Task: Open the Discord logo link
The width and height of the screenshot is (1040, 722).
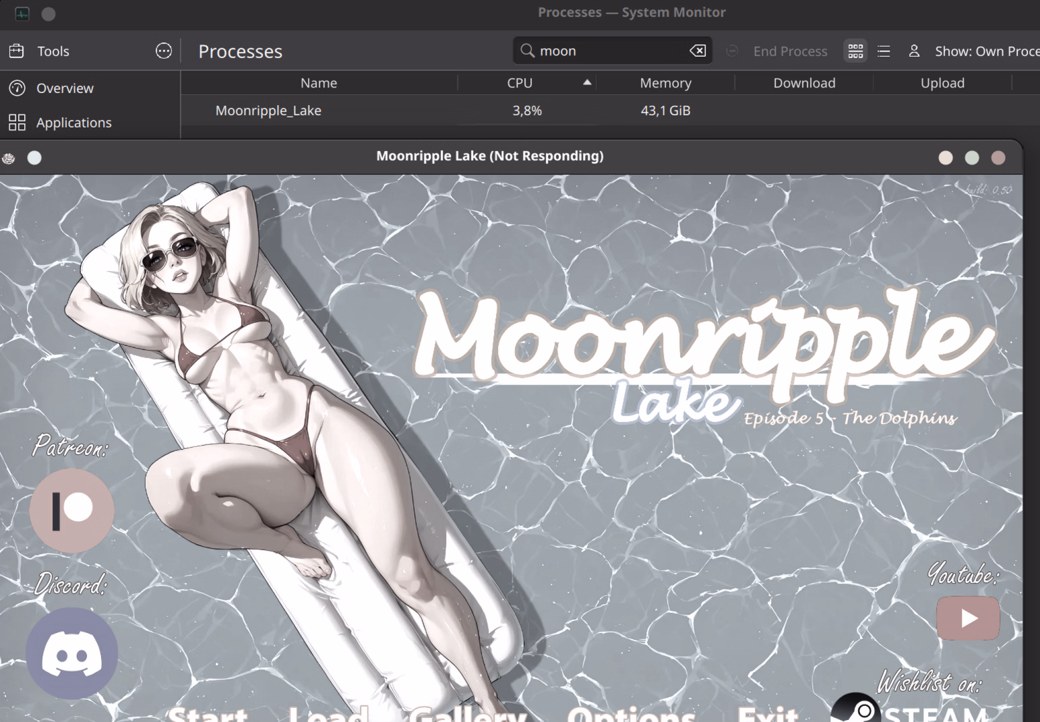Action: point(72,653)
